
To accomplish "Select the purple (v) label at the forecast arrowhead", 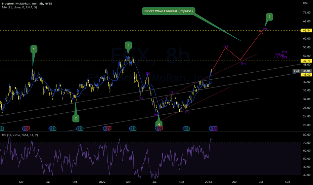I will coord(265,29).
